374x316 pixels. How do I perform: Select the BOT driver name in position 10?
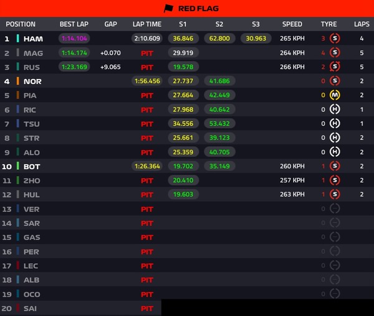click(32, 167)
